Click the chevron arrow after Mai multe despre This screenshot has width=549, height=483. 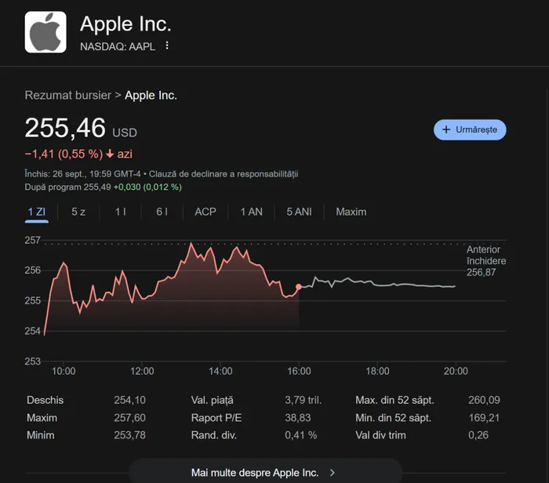(x=333, y=472)
